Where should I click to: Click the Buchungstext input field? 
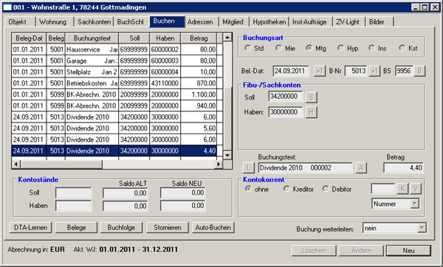pyautogui.click(x=305, y=168)
